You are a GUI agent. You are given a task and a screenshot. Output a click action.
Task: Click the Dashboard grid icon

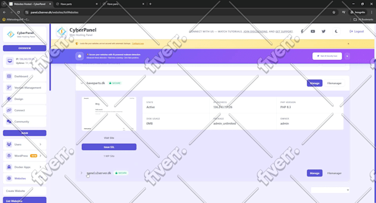click(9, 76)
